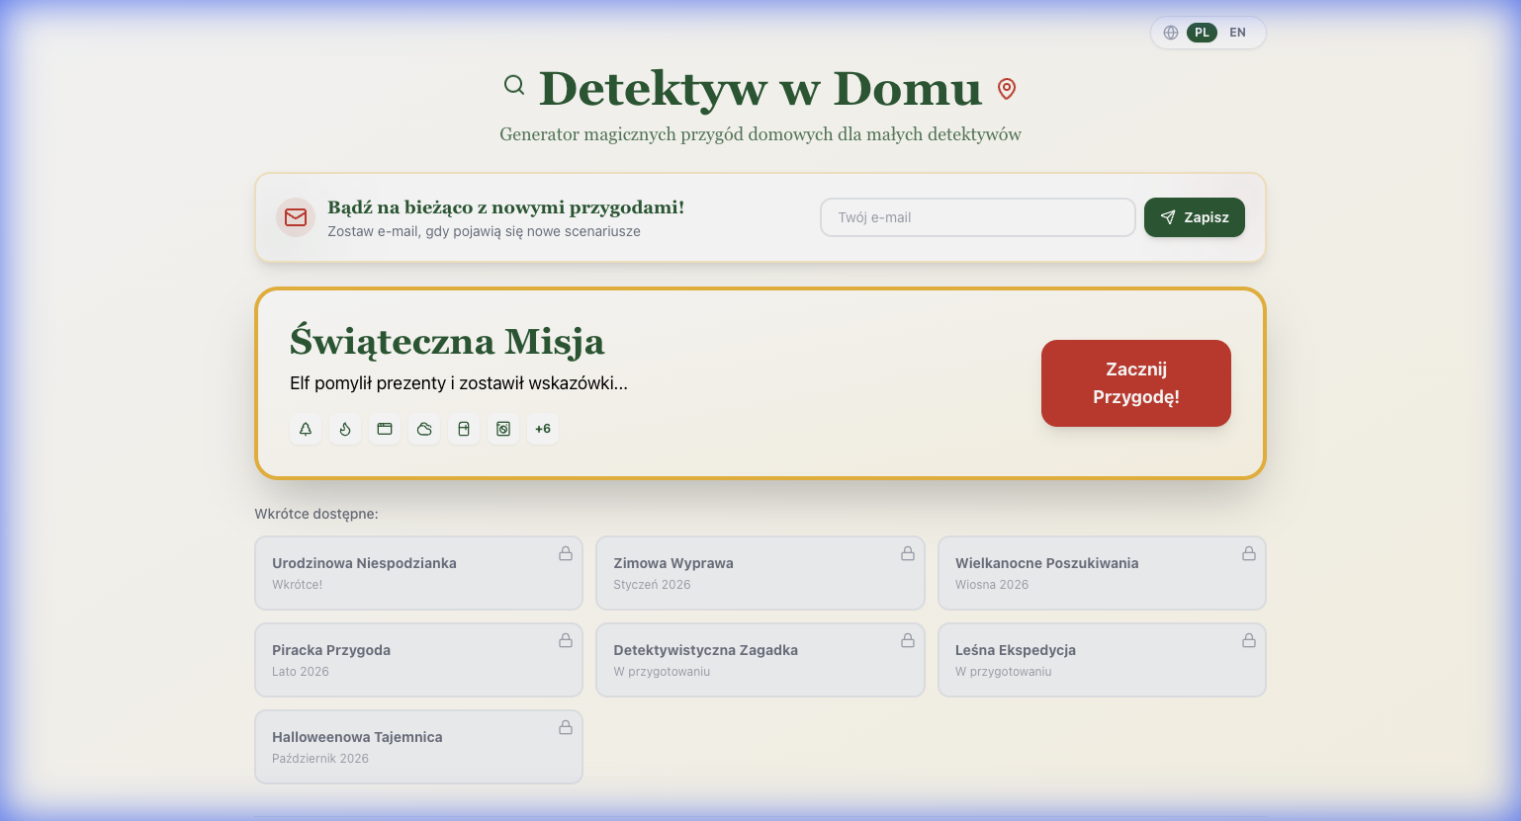Click the globe language icon
Image resolution: width=1521 pixels, height=821 pixels.
point(1171,33)
